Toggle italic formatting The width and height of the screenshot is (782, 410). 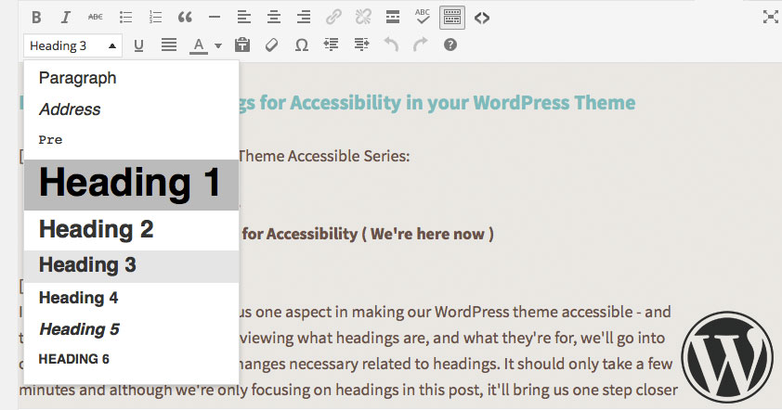(65, 18)
